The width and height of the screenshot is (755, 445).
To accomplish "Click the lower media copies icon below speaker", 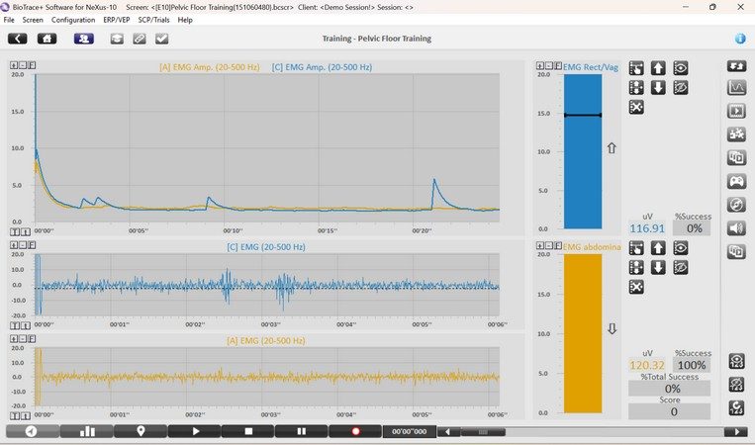I will click(736, 251).
